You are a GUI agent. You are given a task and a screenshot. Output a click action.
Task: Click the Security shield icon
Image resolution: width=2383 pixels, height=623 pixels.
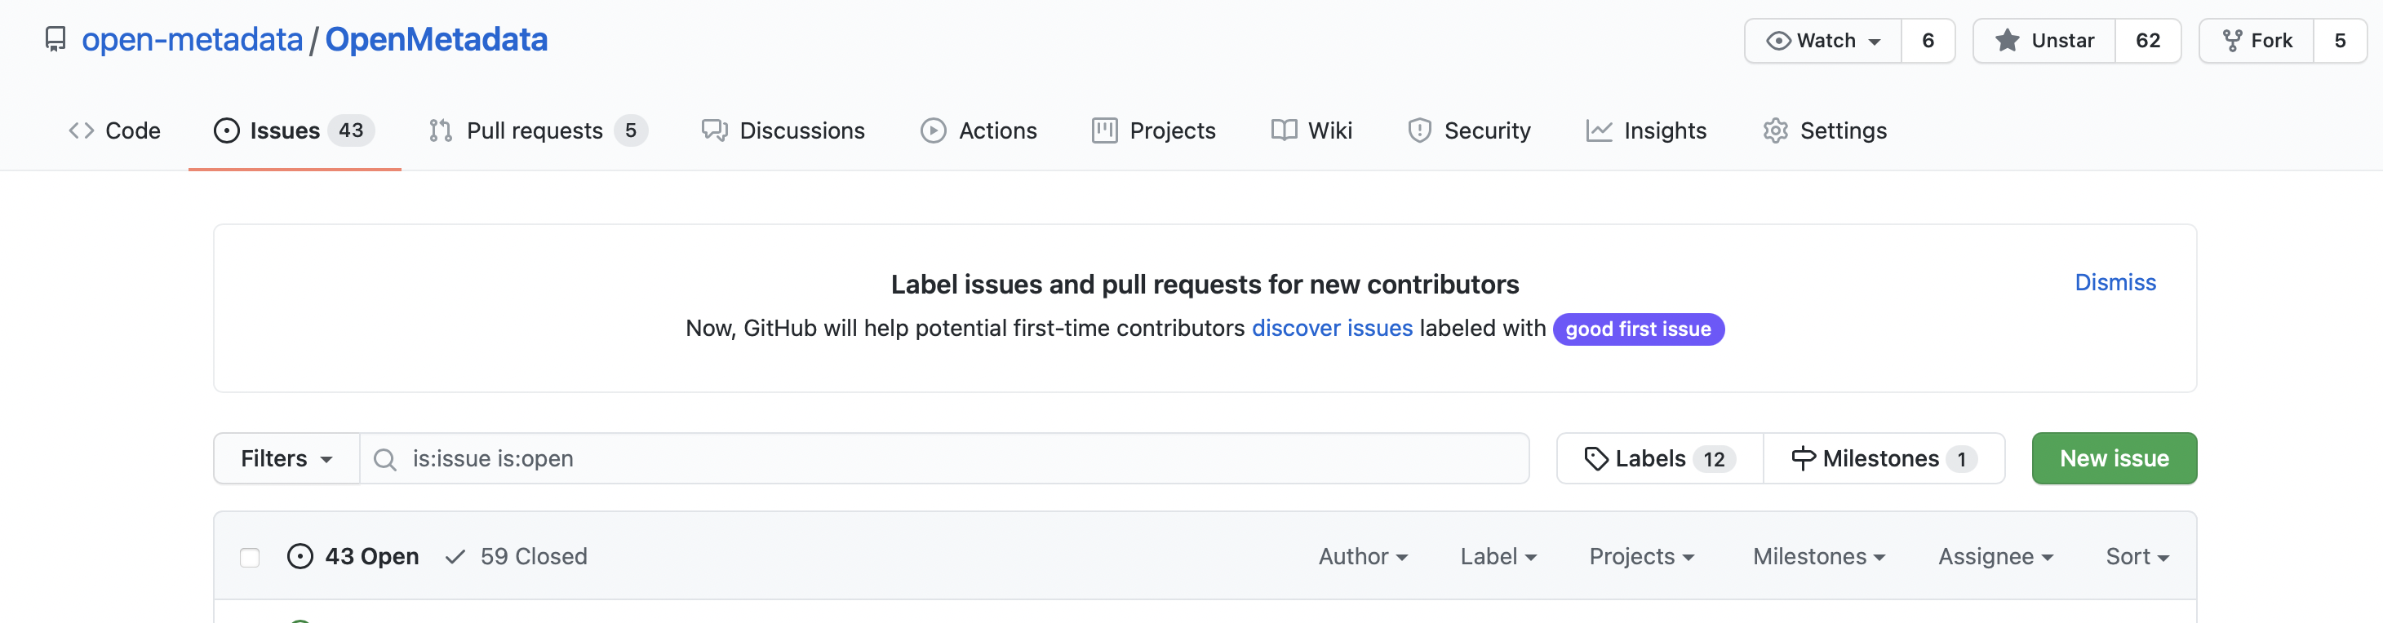(1419, 131)
